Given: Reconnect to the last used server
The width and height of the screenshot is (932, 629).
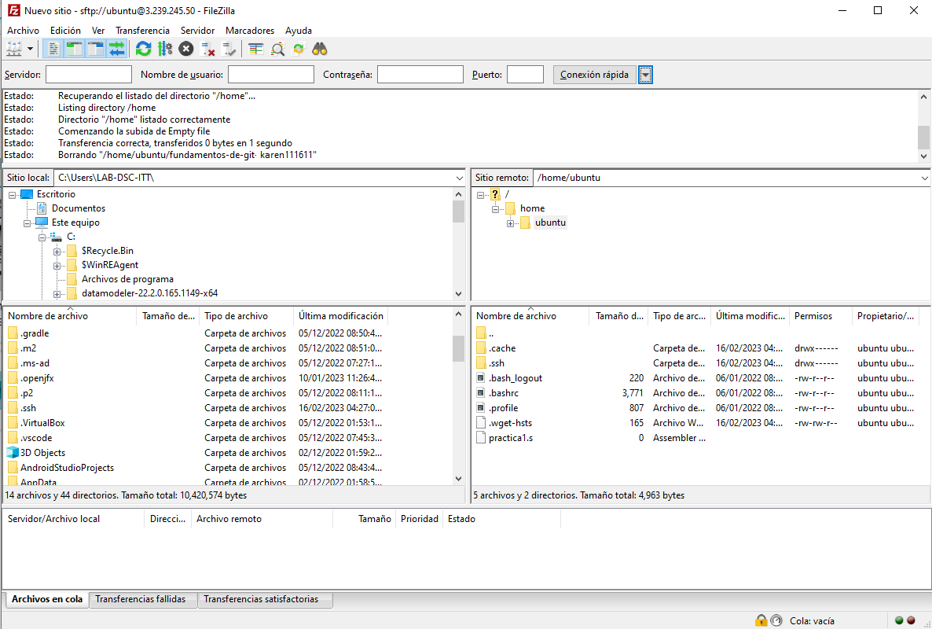Looking at the screenshot, I should (229, 48).
